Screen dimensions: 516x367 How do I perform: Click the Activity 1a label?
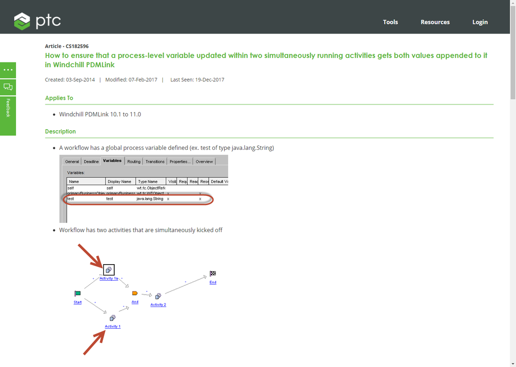108,279
